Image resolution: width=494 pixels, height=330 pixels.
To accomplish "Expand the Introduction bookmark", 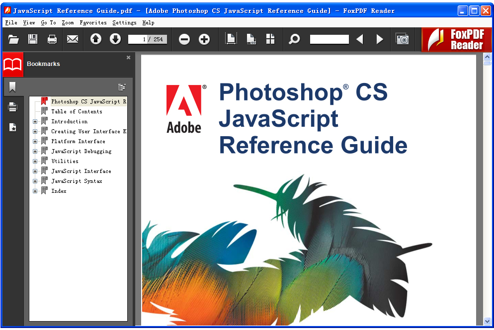I will (x=34, y=121).
